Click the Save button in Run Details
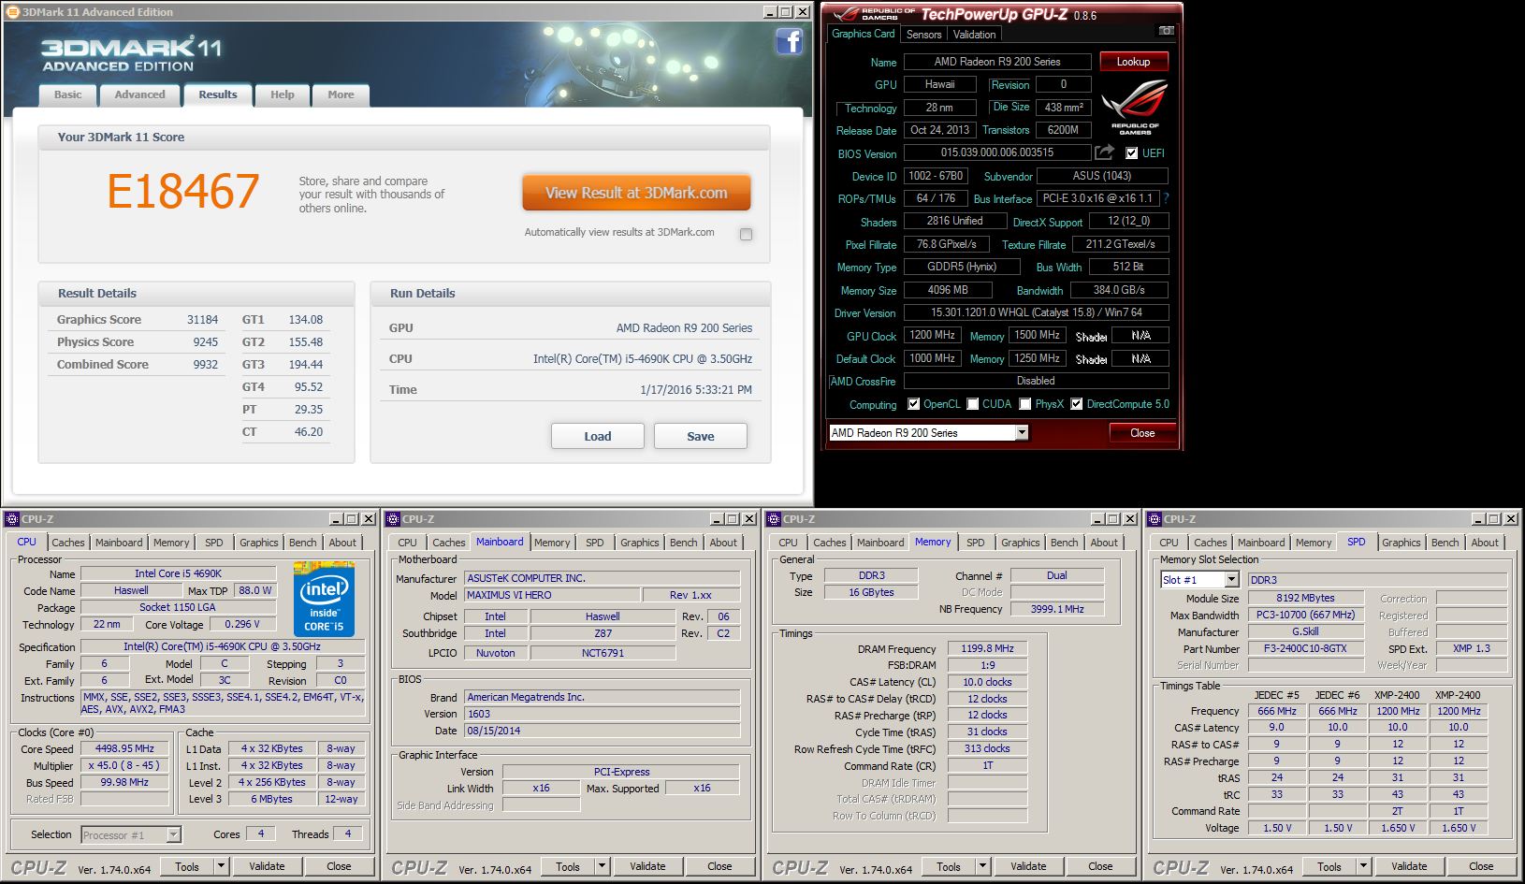1525x884 pixels. (x=701, y=436)
